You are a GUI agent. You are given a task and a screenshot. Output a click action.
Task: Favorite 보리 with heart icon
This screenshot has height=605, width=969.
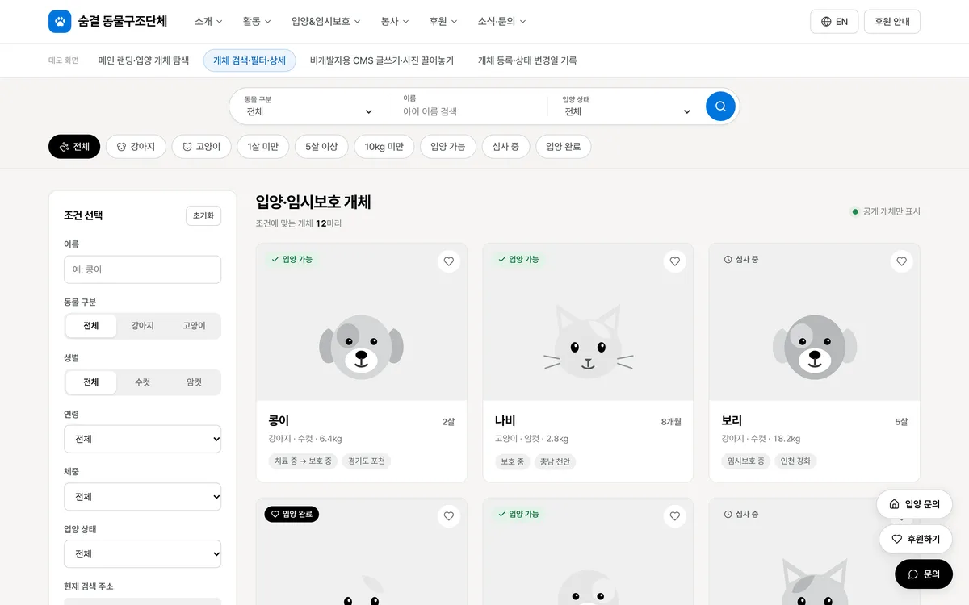902,261
